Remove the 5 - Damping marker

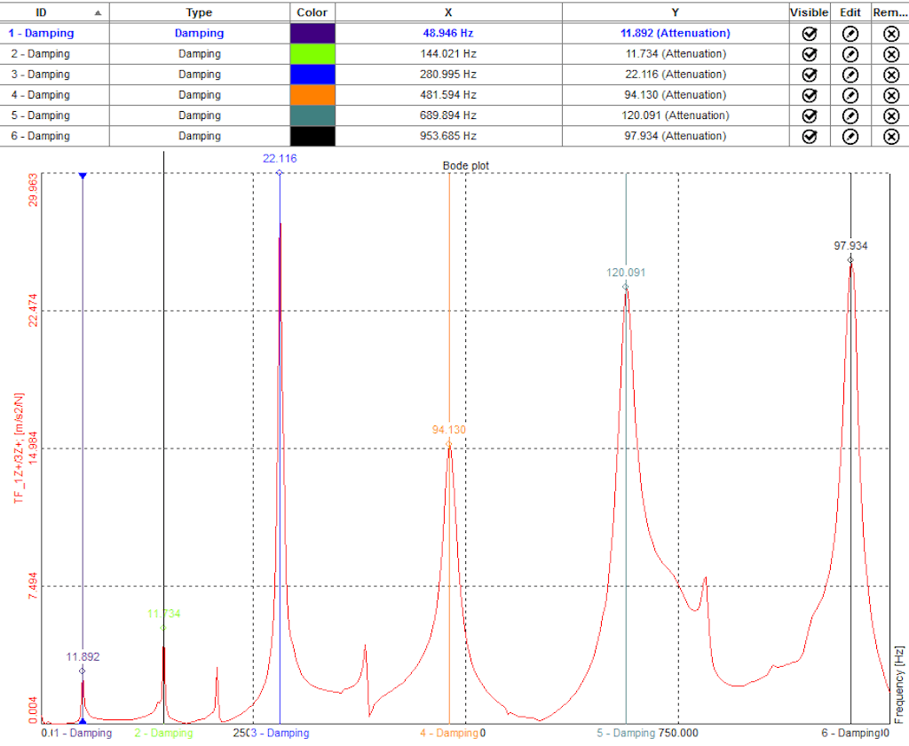tap(891, 116)
